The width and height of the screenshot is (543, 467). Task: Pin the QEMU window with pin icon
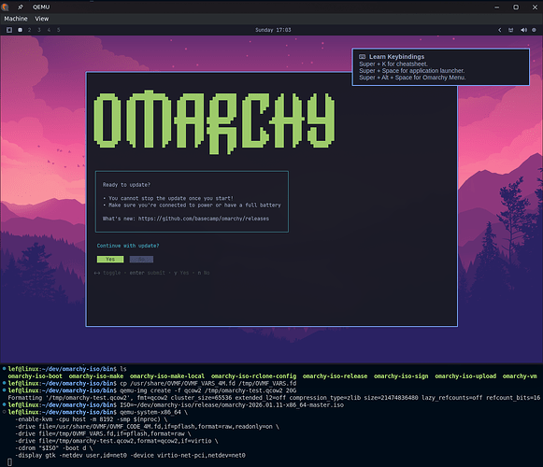pyautogui.click(x=21, y=7)
